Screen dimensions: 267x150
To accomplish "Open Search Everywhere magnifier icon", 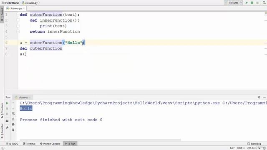I will tap(264, 3).
